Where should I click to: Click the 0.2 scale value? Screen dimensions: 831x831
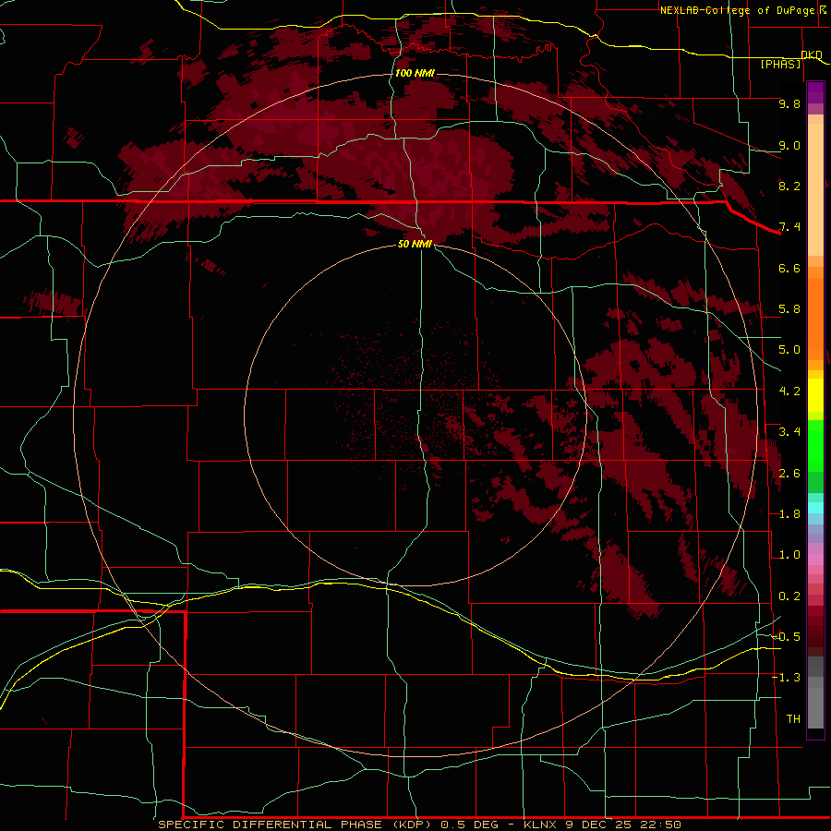click(x=789, y=596)
